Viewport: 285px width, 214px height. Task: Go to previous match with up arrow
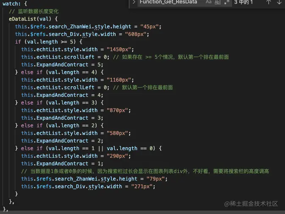268,2
